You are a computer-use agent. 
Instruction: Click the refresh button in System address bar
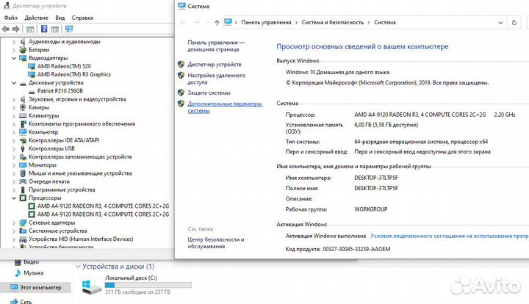pyautogui.click(x=514, y=23)
